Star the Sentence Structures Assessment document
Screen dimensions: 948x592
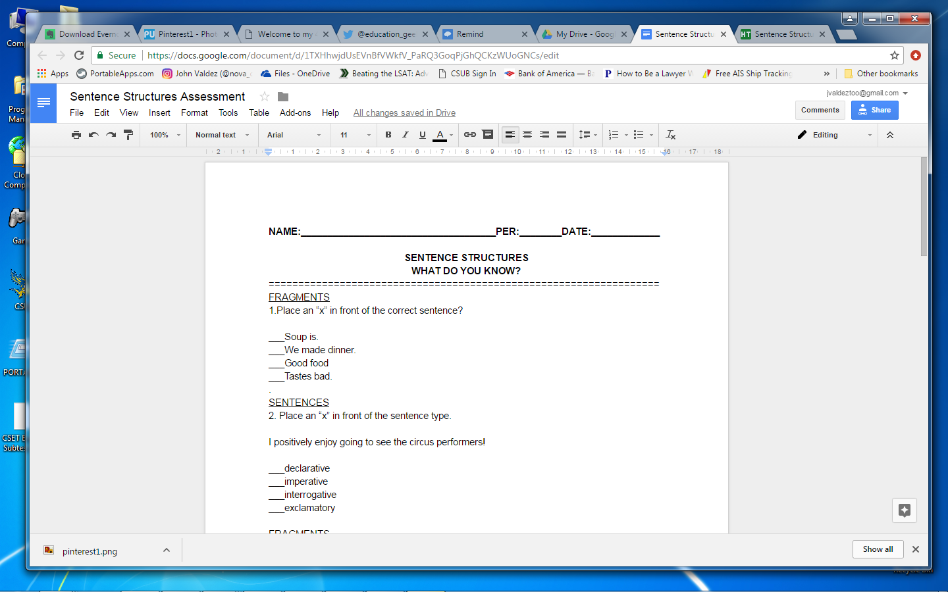(265, 97)
